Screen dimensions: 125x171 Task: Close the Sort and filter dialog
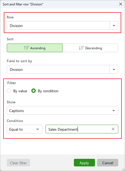(x=121, y=4)
